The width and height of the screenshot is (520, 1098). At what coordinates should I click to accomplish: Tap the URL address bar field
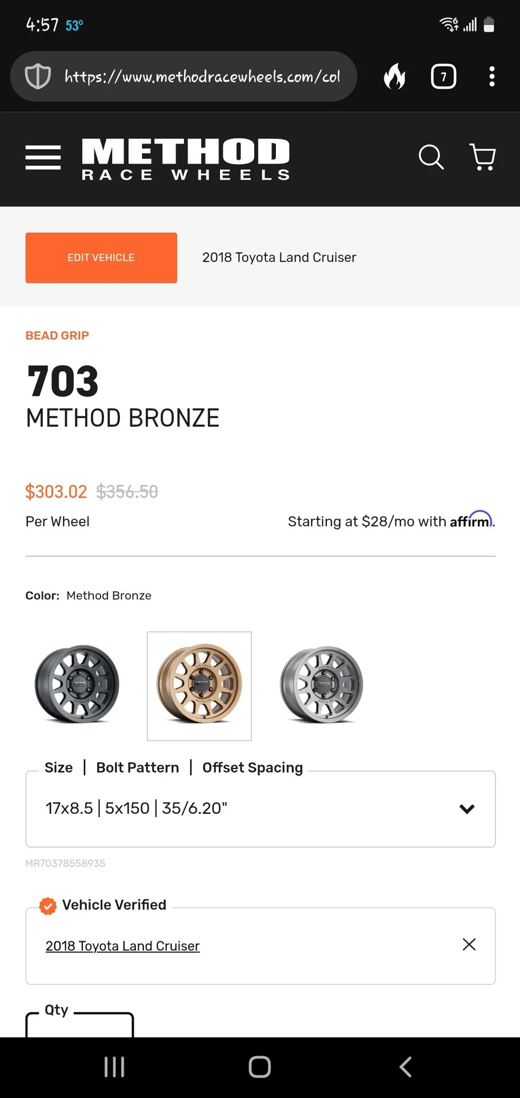coord(202,77)
